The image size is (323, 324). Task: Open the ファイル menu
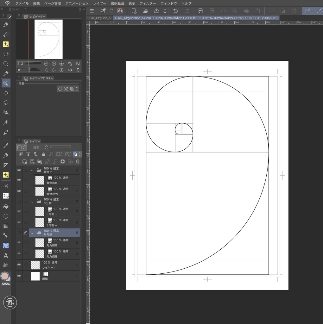22,3
